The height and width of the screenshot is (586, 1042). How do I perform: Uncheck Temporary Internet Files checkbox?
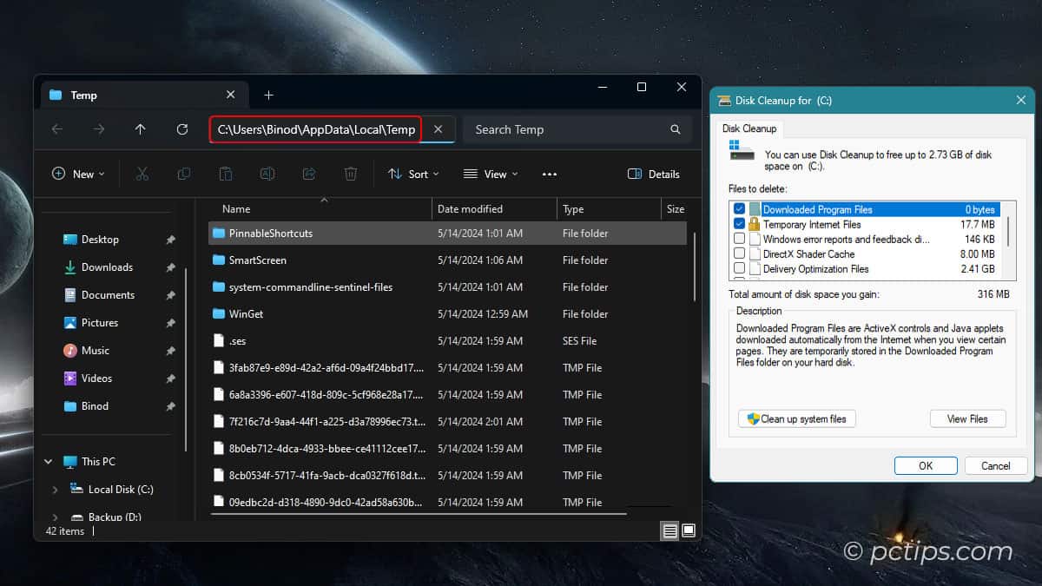739,224
